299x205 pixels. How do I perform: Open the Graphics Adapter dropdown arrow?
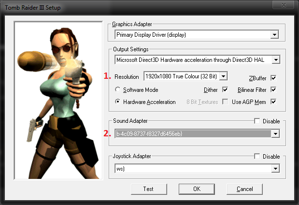tap(274, 35)
